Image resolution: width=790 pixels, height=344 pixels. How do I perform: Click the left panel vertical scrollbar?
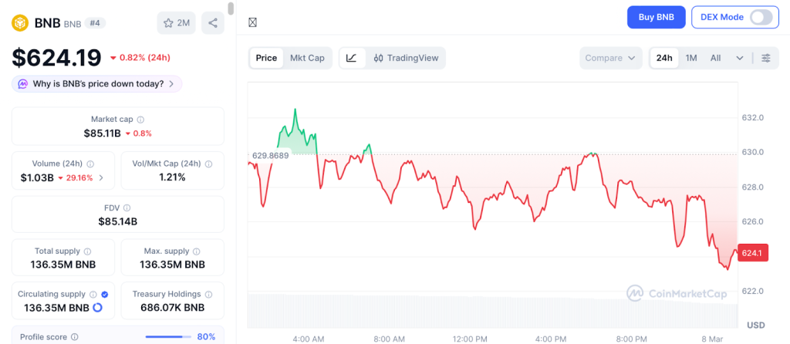coord(231,9)
